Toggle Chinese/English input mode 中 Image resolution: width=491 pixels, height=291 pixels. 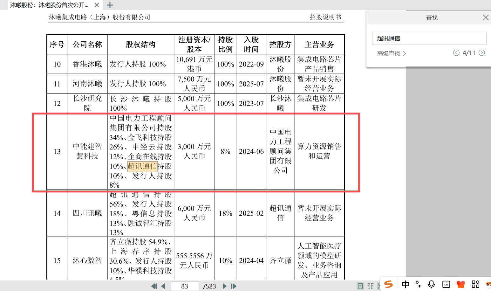coord(405,284)
